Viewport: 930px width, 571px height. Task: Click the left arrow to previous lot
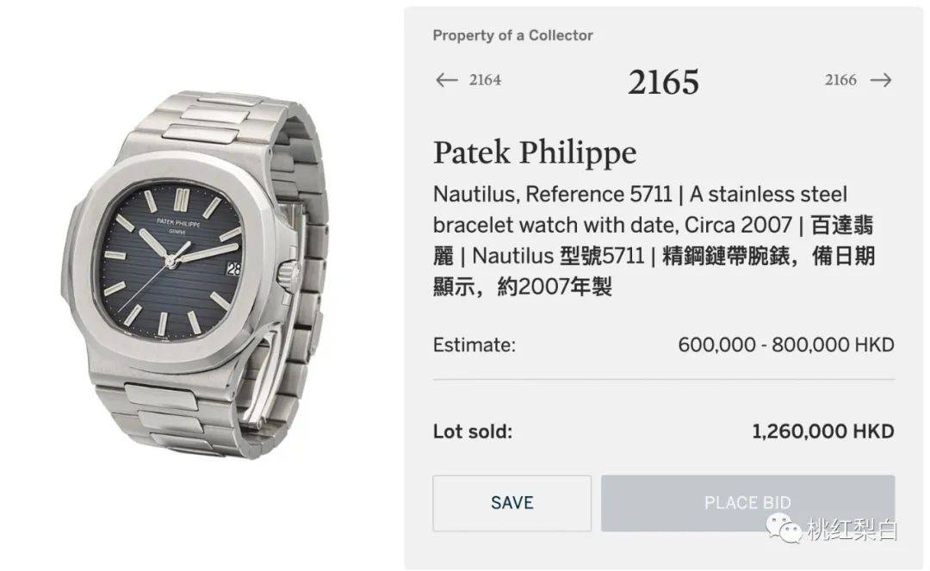(x=447, y=79)
